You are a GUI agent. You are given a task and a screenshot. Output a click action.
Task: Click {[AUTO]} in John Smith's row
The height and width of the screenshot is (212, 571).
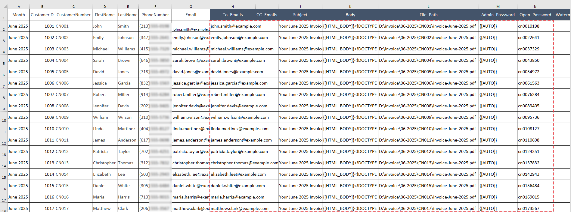pos(498,26)
